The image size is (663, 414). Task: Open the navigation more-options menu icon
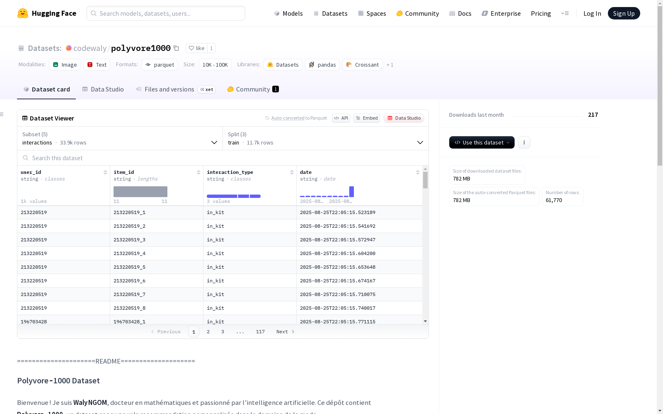coord(565,13)
